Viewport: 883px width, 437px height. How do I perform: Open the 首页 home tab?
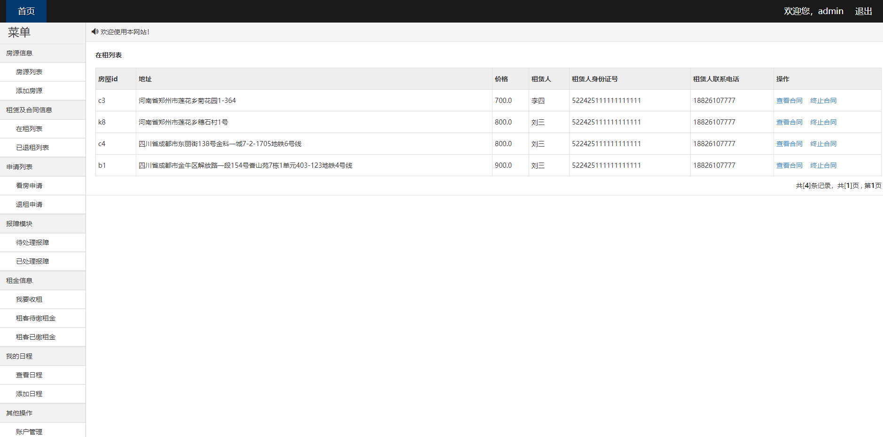(26, 11)
